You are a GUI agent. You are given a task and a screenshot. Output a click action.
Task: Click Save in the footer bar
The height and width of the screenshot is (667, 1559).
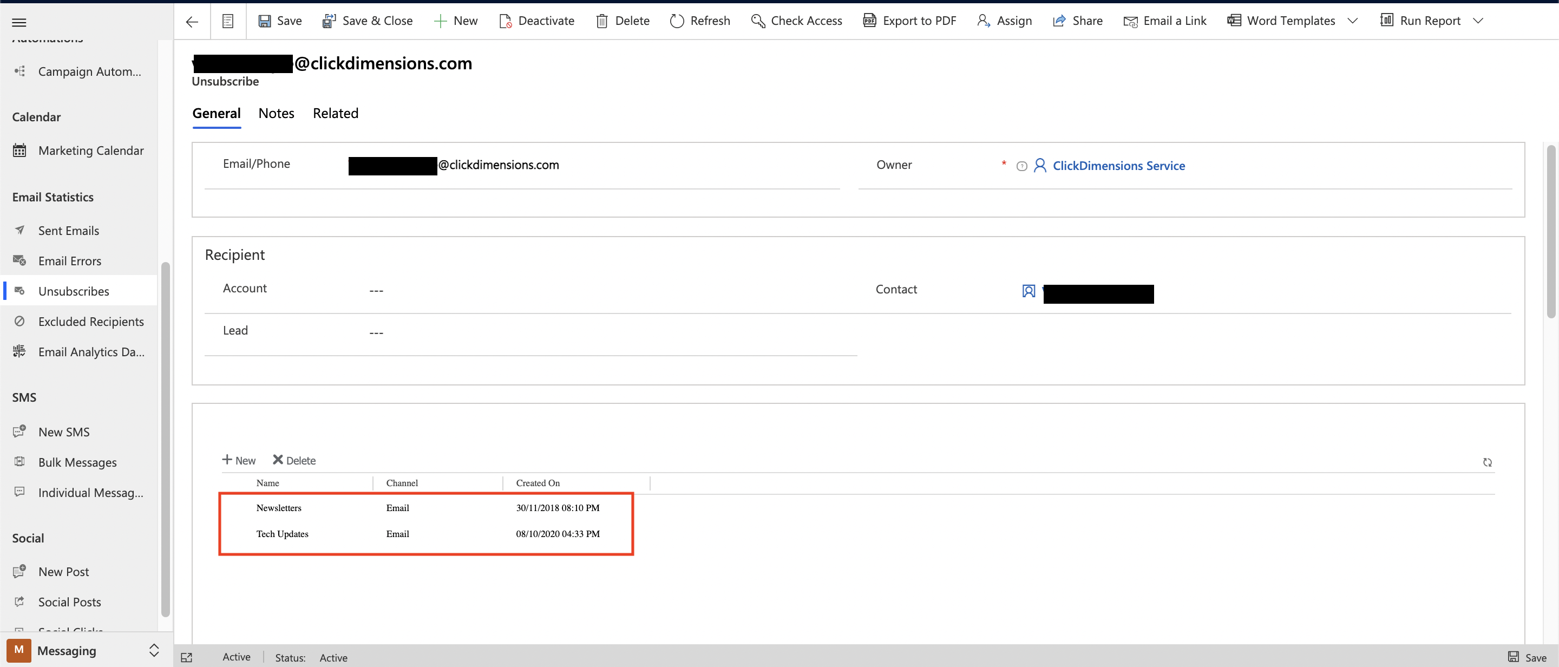tap(1527, 657)
